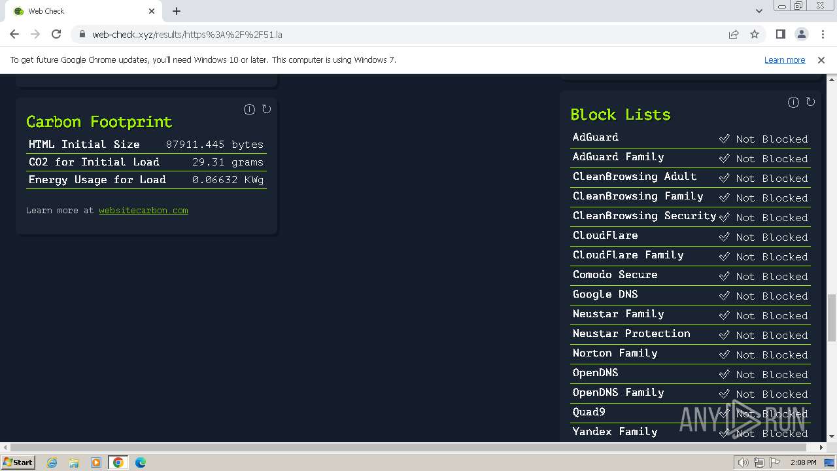Click the address bar URL
The width and height of the screenshot is (837, 471).
click(x=187, y=35)
